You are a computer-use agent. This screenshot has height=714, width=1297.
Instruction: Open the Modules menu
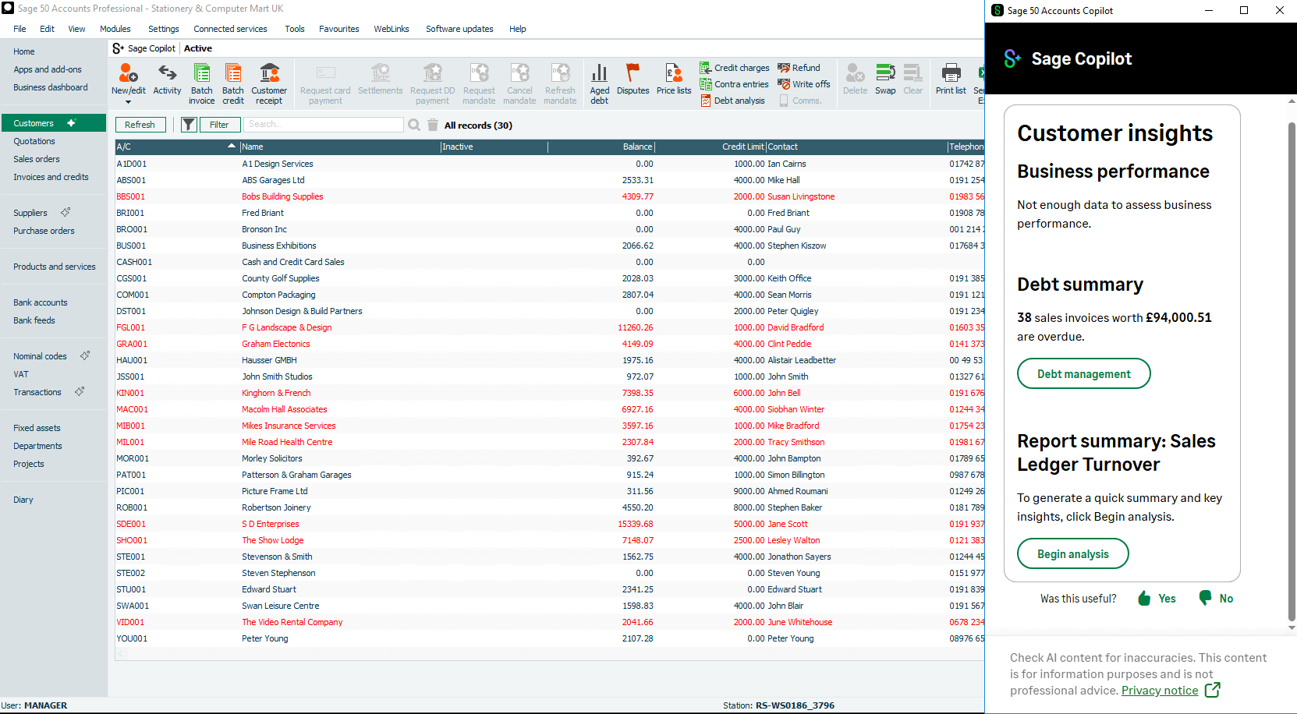115,29
